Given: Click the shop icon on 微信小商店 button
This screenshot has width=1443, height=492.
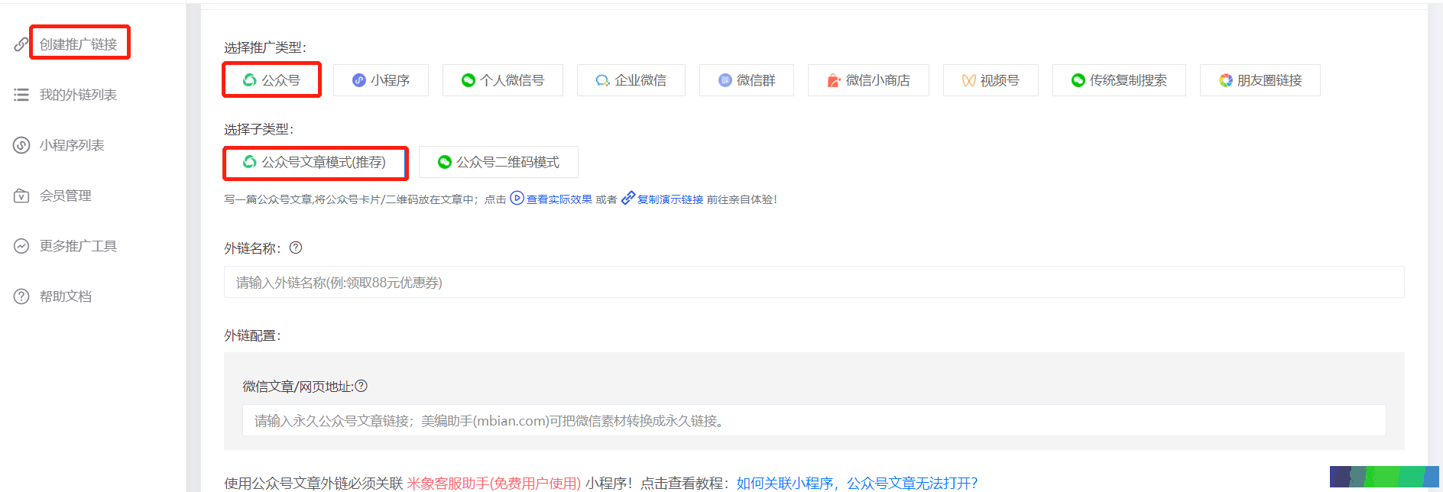Looking at the screenshot, I should (834, 80).
